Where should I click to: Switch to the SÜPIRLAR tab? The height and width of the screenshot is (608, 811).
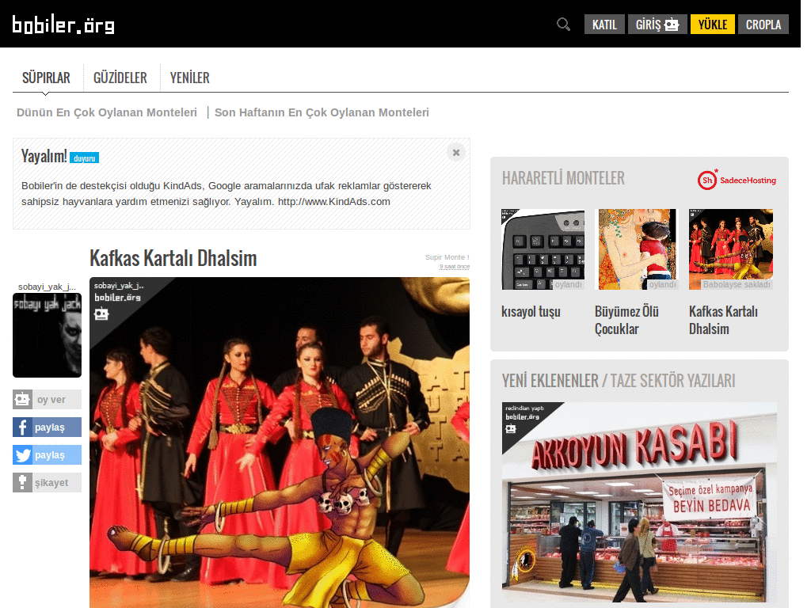[x=46, y=78]
